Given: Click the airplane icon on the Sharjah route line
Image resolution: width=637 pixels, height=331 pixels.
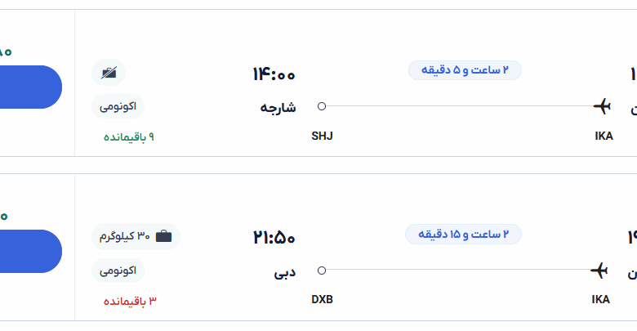Looking at the screenshot, I should [x=602, y=106].
